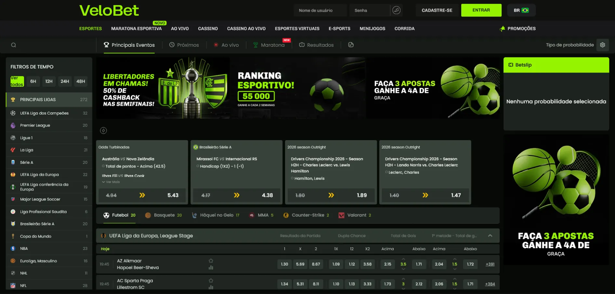
Task: Select Premier League in sidebar
Action: [49, 125]
